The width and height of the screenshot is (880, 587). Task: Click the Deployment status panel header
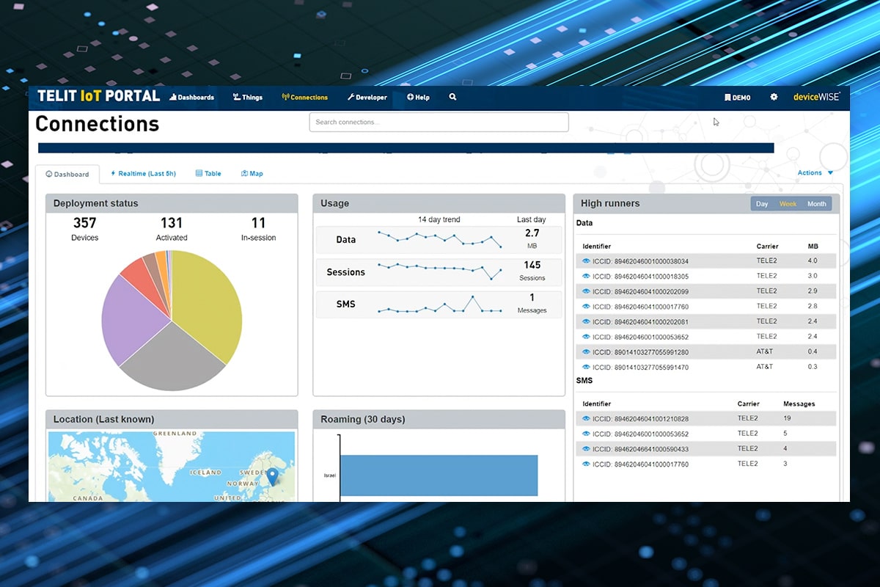[x=172, y=203]
